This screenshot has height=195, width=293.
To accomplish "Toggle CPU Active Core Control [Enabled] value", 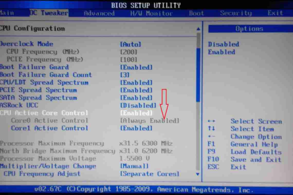I will point(136,113).
